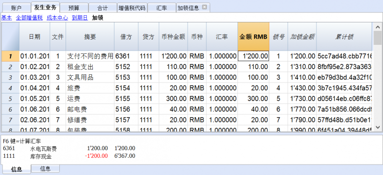Click currency amount cell 300.00 in row 5
Image resolution: width=383 pixels, height=175 pixels.
click(x=173, y=99)
